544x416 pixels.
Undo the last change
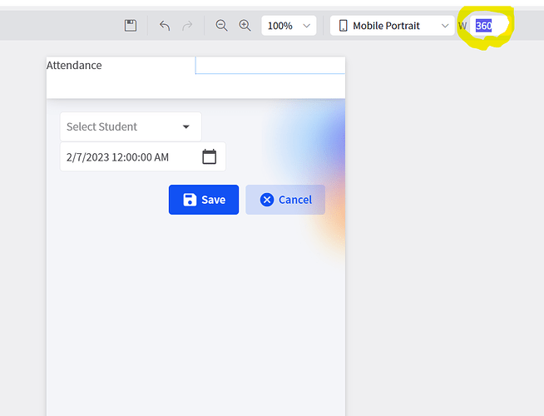(x=165, y=26)
